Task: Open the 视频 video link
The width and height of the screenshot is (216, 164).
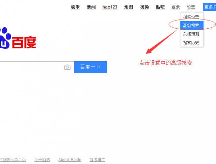Action: [x=144, y=7]
